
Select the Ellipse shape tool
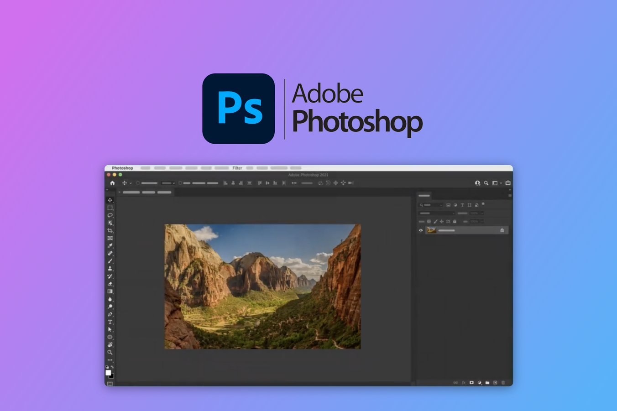point(110,337)
